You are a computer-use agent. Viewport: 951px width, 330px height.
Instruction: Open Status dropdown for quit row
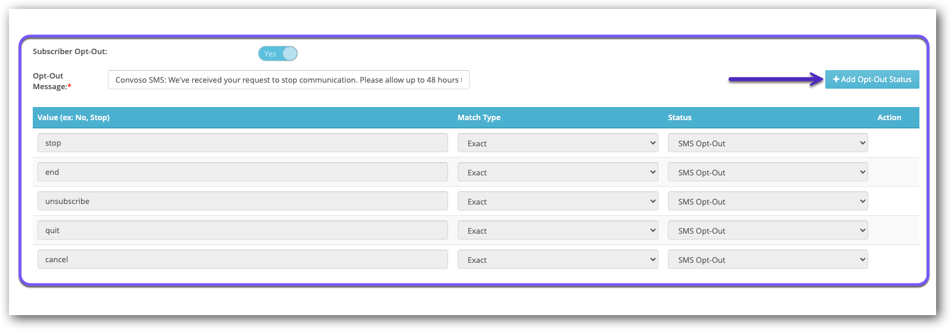[x=767, y=230]
